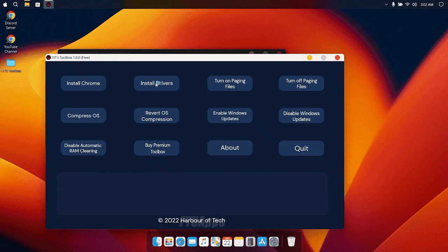Click Revert OS Compression button
Screen dimensions: 448x252
point(156,115)
